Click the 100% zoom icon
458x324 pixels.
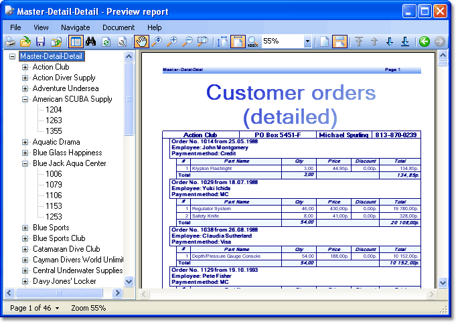[252, 42]
